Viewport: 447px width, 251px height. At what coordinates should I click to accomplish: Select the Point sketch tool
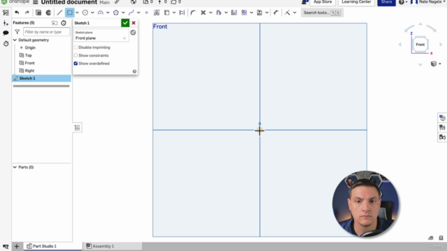coord(147,13)
